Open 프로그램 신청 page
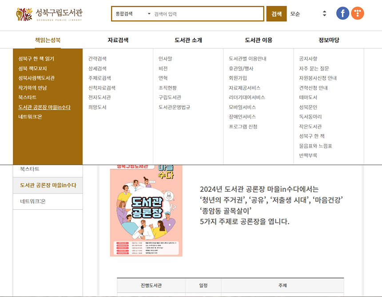Screen dimensions: 382x297 (243, 126)
